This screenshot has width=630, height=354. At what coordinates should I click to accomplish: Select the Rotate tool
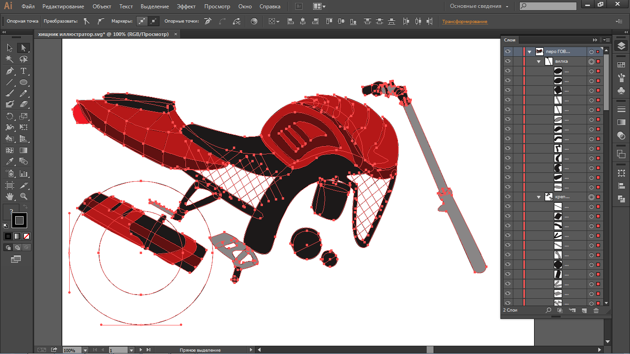point(10,116)
